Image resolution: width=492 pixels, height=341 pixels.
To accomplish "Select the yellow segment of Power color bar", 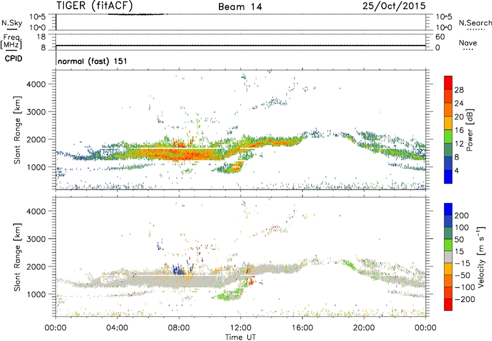I will [x=448, y=123].
